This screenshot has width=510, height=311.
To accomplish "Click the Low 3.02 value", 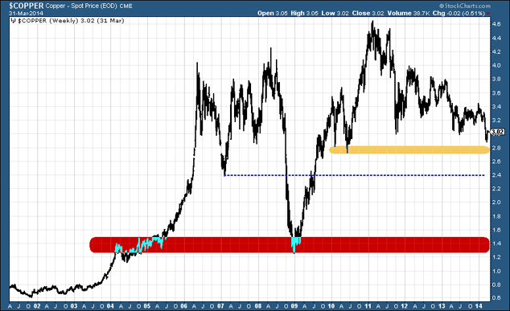I will tap(335, 14).
